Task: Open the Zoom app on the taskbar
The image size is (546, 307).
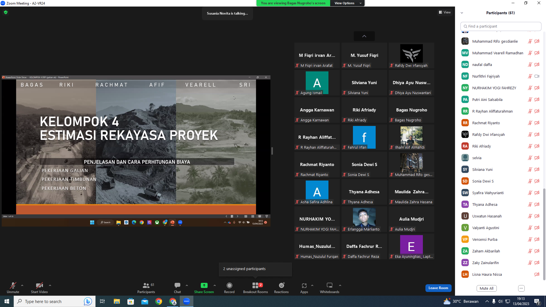Action: point(187,301)
